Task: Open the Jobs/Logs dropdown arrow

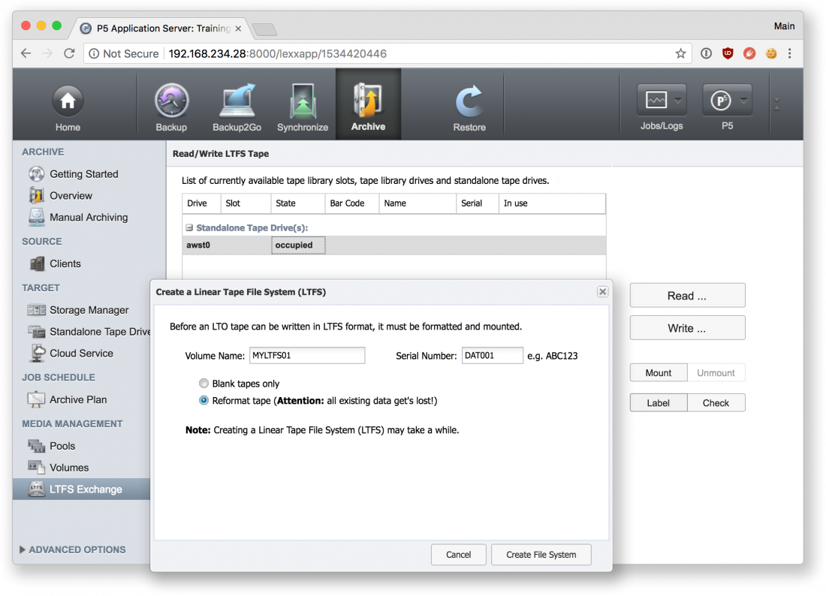Action: pos(679,100)
